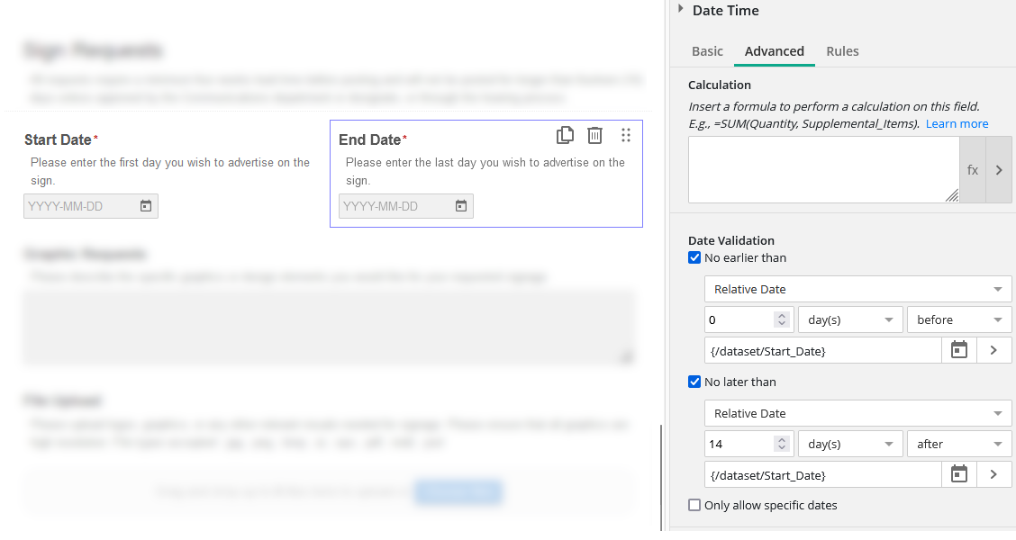The image size is (1016, 540).
Task: Open the dropdown showing after
Action: click(x=959, y=444)
